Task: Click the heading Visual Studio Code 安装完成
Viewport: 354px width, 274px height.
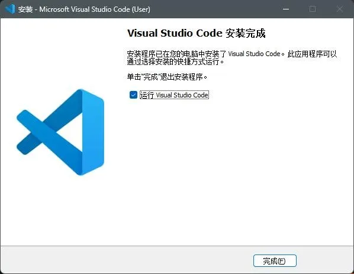Action: tap(197, 33)
